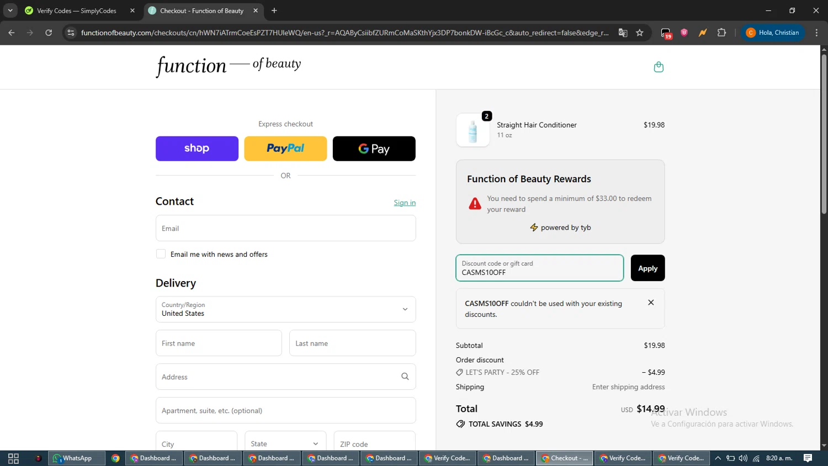Click the address search magnifier icon
The image size is (828, 466).
(405, 377)
